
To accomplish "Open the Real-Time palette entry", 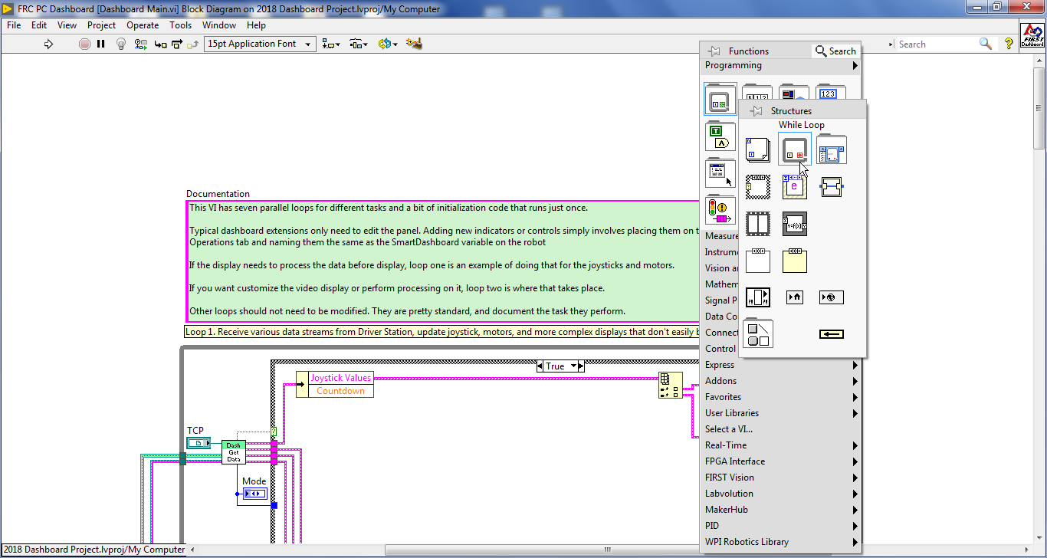I will [781, 445].
